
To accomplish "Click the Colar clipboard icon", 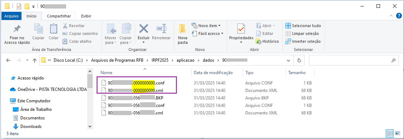I will tap(53, 29).
